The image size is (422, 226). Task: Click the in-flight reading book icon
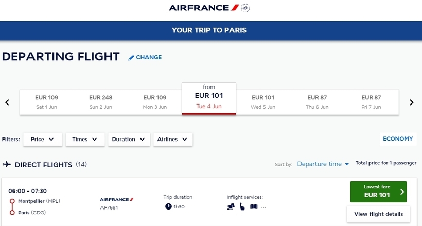pyautogui.click(x=254, y=206)
